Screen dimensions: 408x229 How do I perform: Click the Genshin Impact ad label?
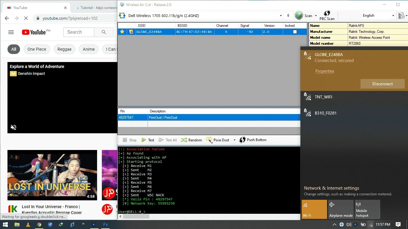coord(31,74)
